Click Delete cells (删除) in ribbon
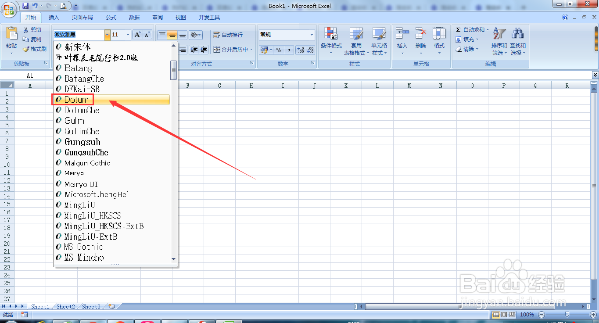This screenshot has width=599, height=323. (421, 40)
